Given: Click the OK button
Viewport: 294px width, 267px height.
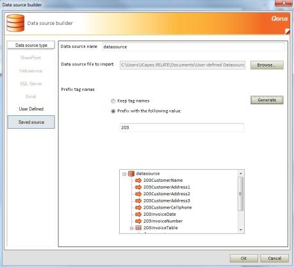Looking at the screenshot, I should pyautogui.click(x=243, y=259).
